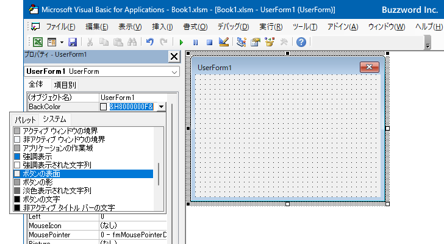Click the BackColor value field &H8000000F&
This screenshot has height=244, width=444.
[x=131, y=107]
